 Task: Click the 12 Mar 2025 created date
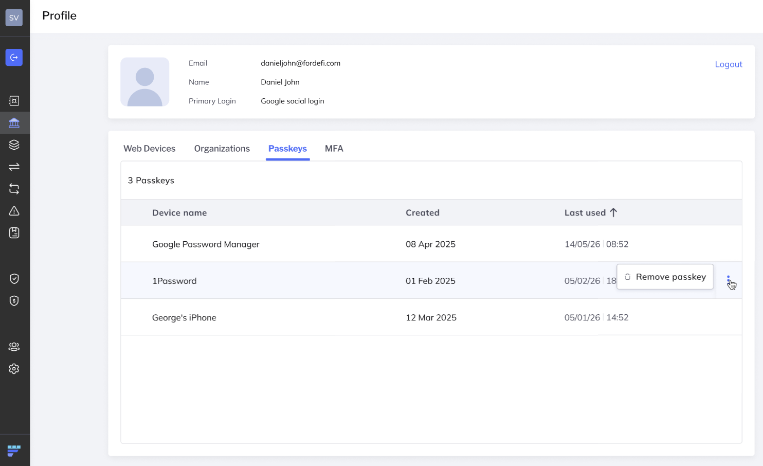(431, 318)
